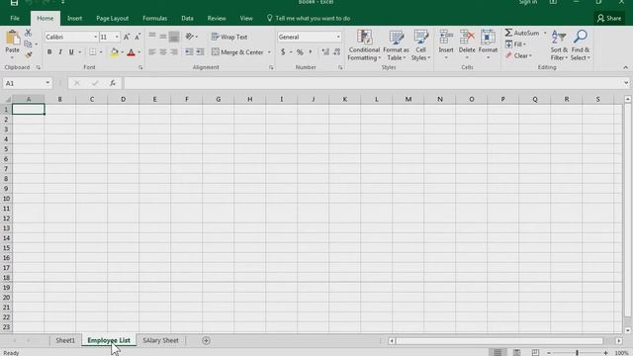Click Increase Indent icon

coord(200,52)
